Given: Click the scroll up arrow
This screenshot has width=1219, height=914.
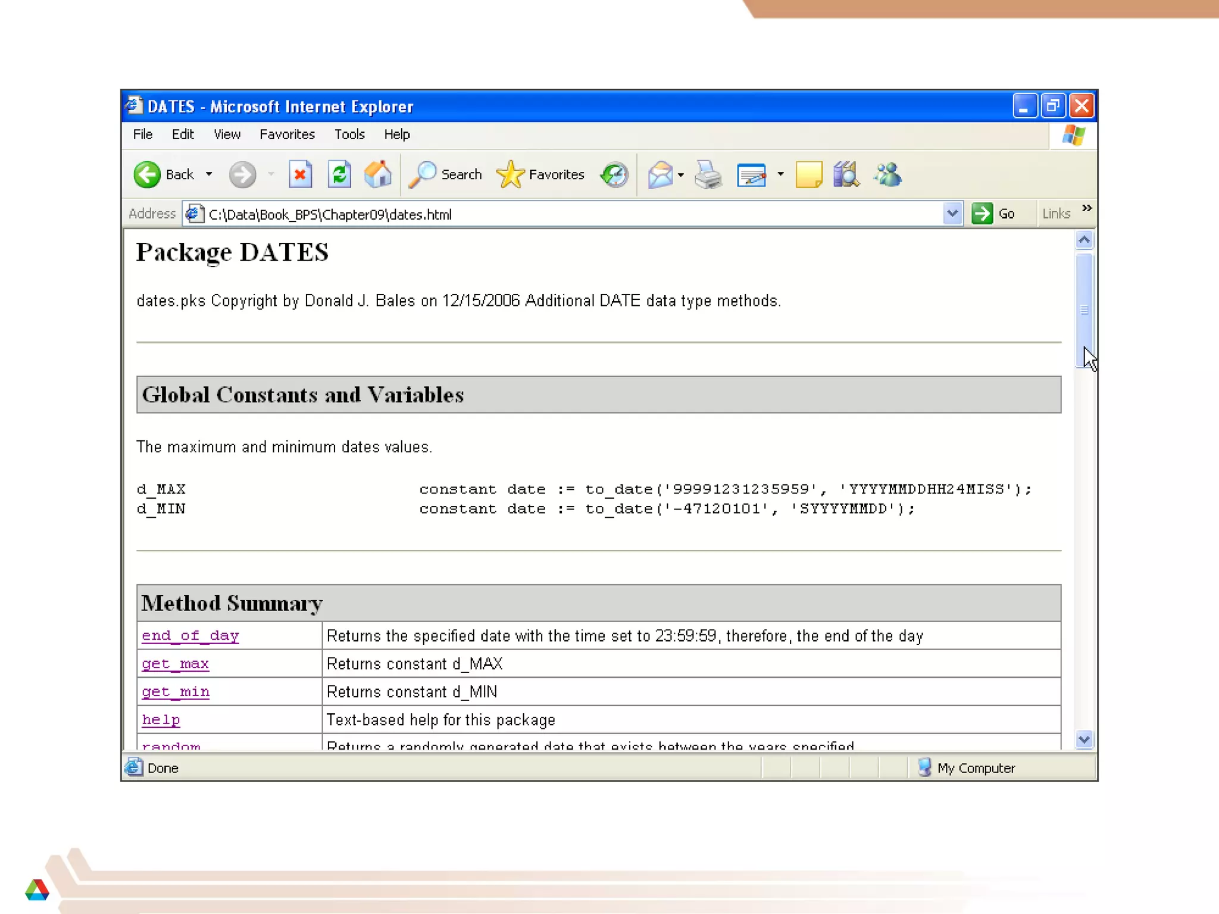Looking at the screenshot, I should pos(1084,240).
